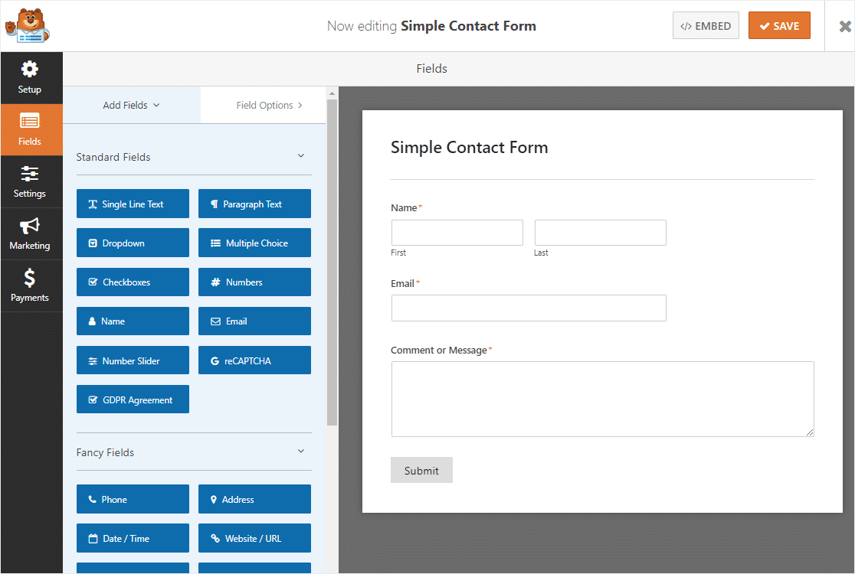Collapse the Fancy Fields section chevron
The width and height of the screenshot is (855, 574).
(301, 452)
